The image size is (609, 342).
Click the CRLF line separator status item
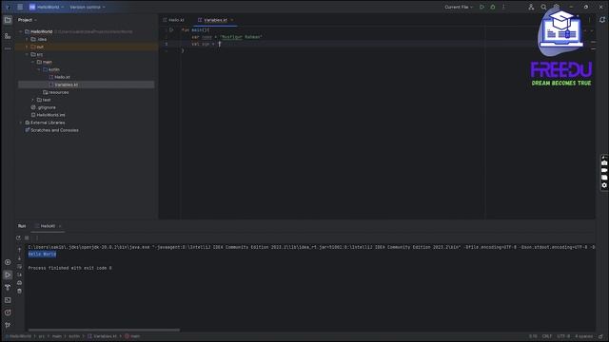click(x=547, y=336)
